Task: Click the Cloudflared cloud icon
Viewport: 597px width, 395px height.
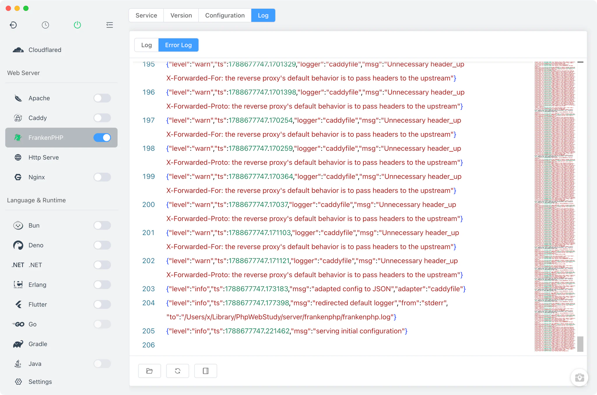Action: 18,50
